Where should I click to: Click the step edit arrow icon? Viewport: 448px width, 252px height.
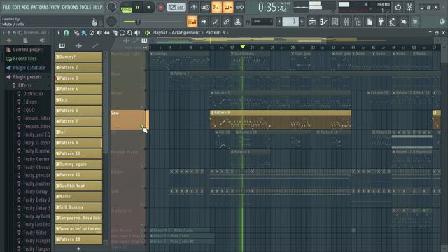(x=204, y=22)
